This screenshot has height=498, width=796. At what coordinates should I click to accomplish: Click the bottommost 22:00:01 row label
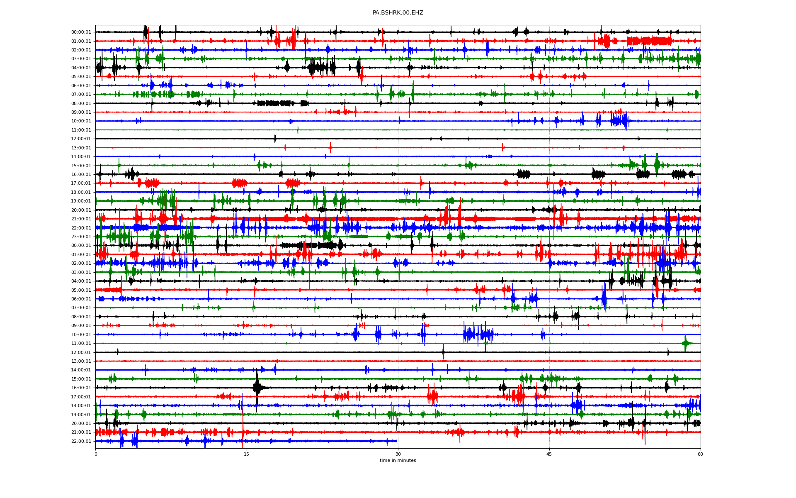[x=81, y=442]
